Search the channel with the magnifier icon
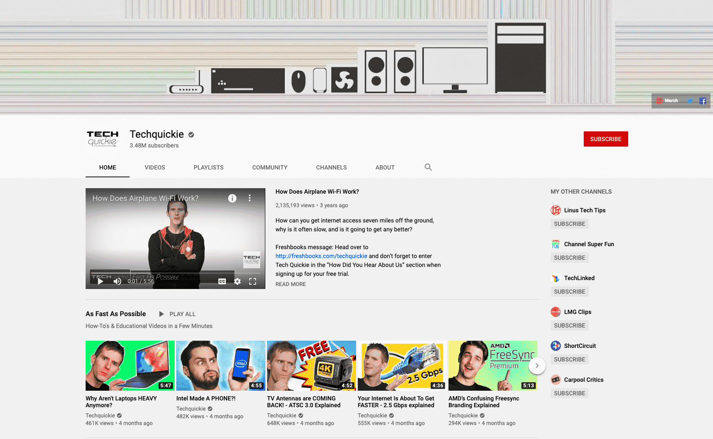 [428, 167]
